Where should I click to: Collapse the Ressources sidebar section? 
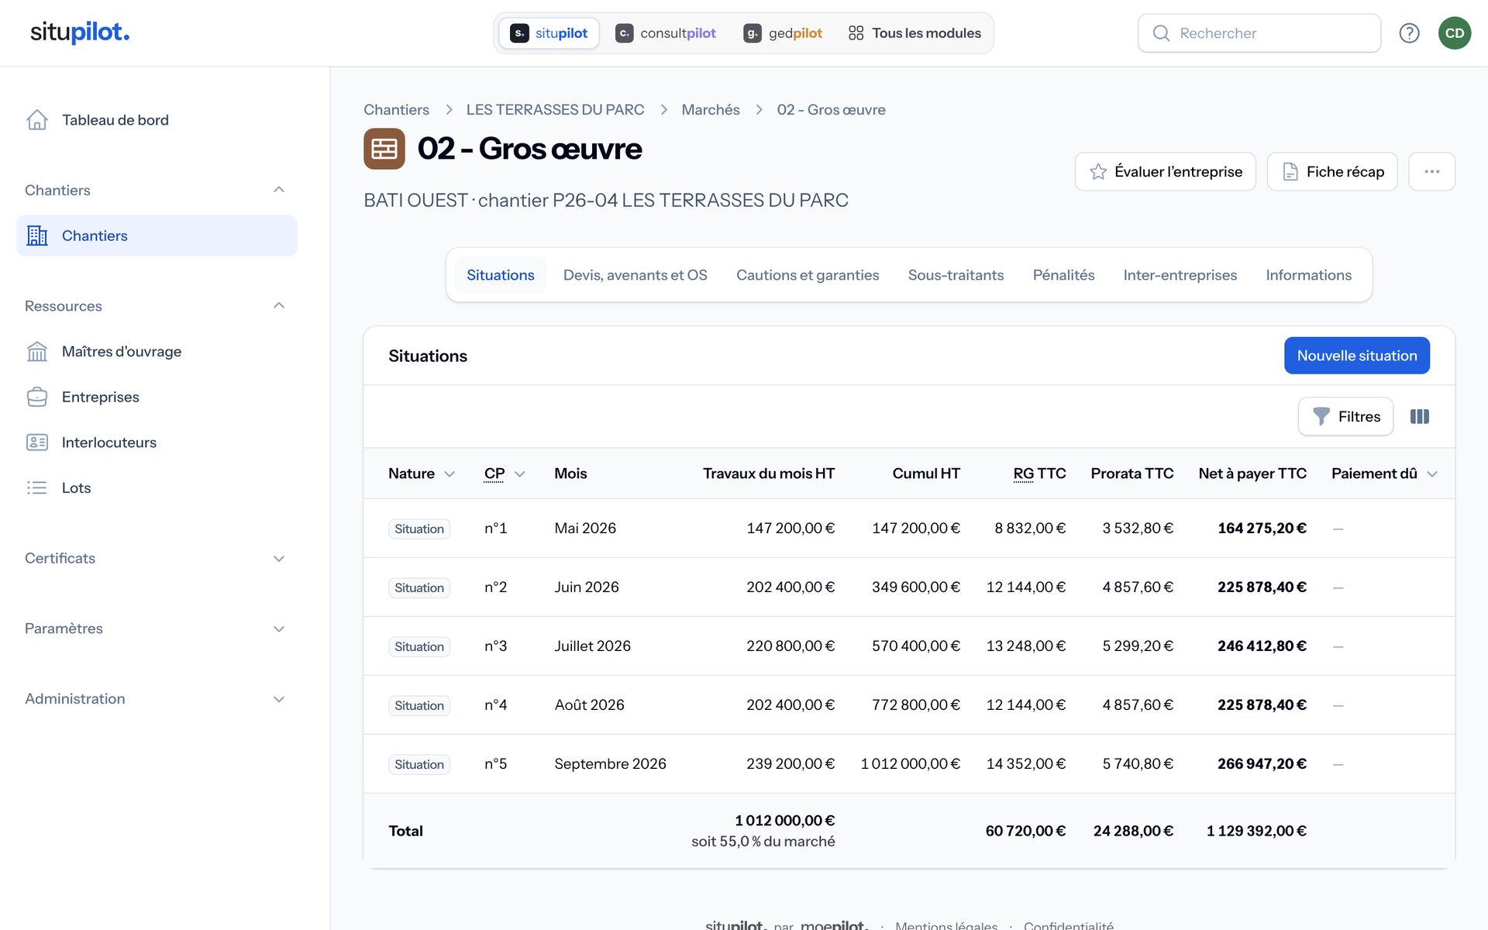[279, 305]
